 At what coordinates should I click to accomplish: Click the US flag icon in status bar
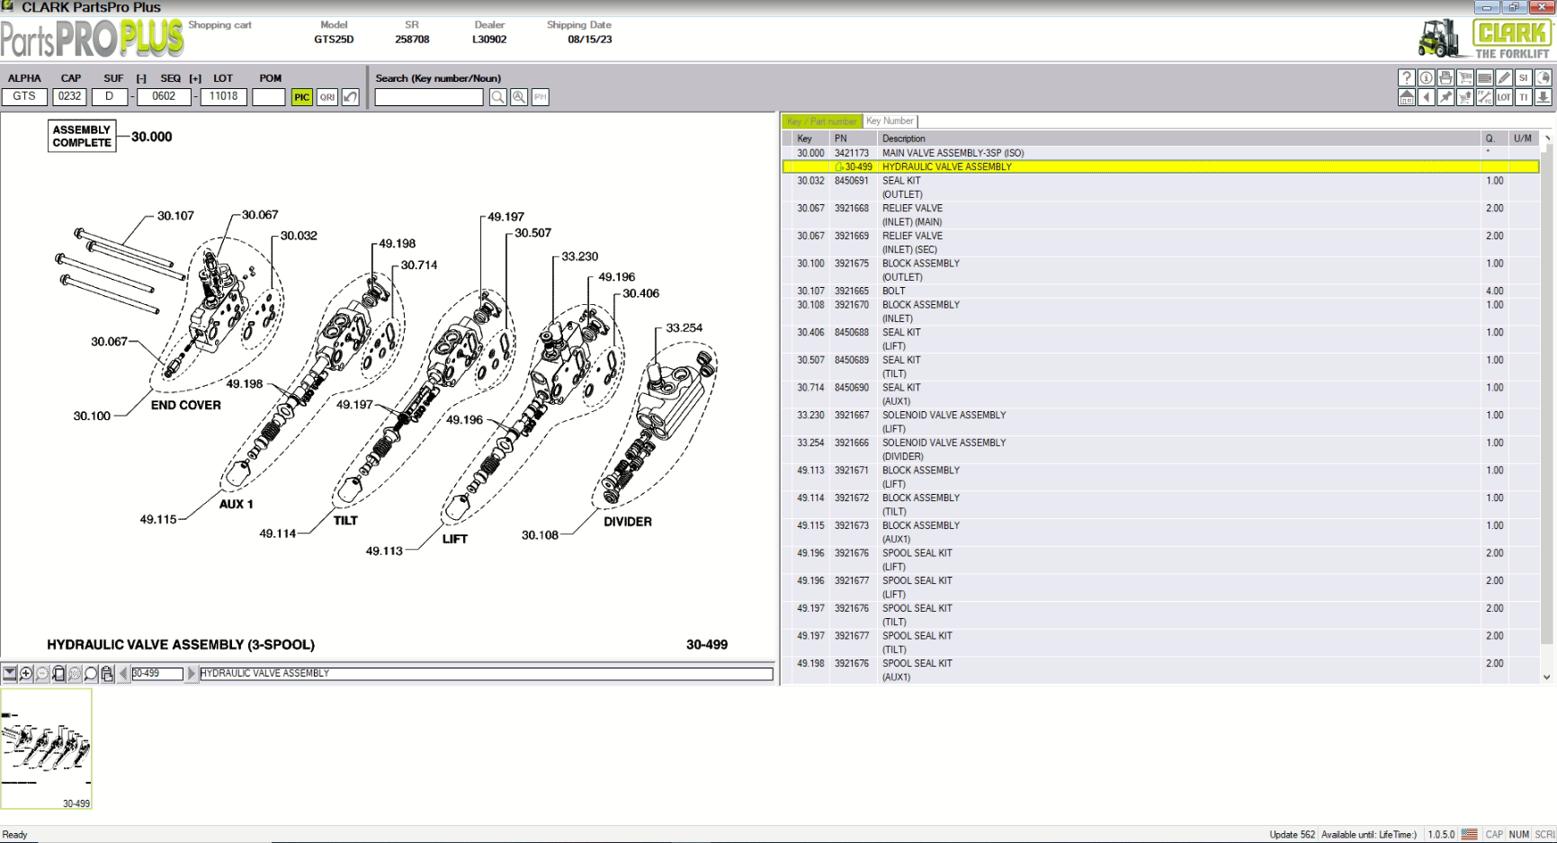click(x=1470, y=834)
